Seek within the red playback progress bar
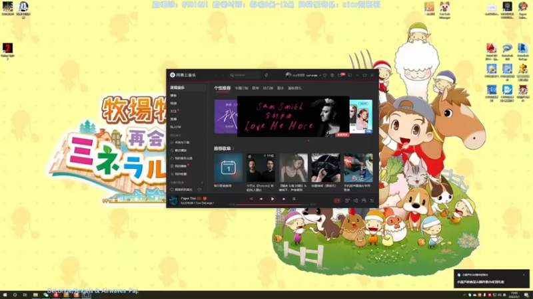 click(x=272, y=205)
